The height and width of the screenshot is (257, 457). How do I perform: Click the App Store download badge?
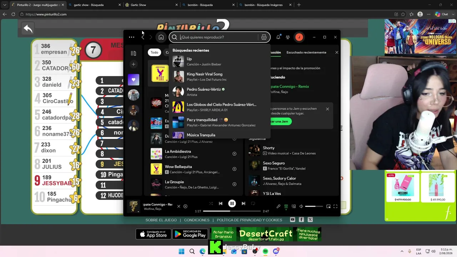154,234
